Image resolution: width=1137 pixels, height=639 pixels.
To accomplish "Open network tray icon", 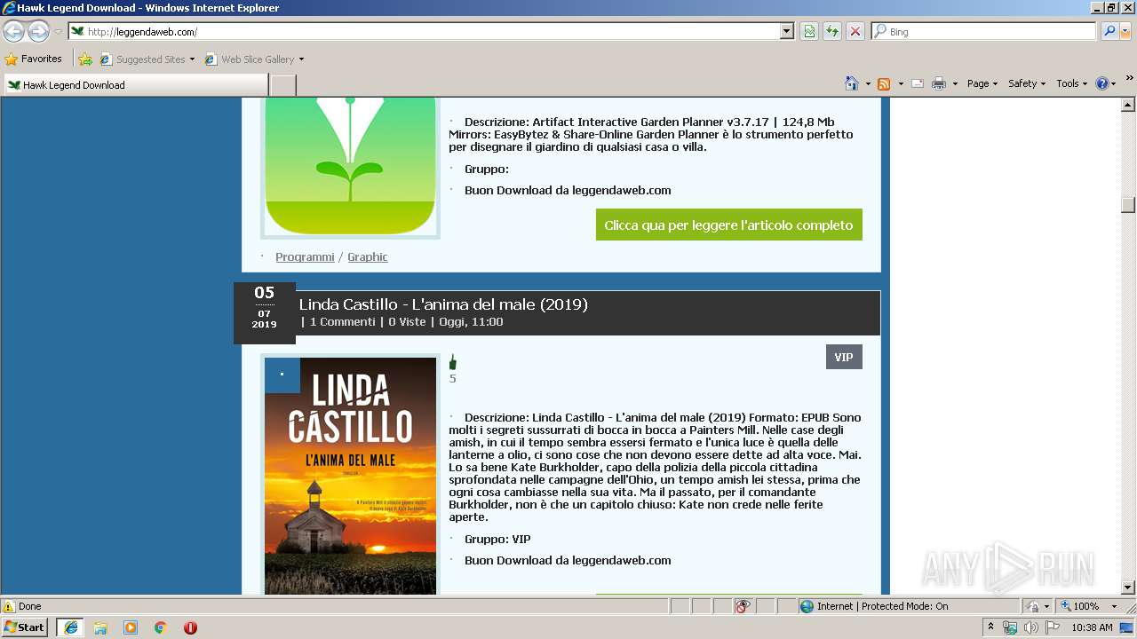I will (1010, 627).
